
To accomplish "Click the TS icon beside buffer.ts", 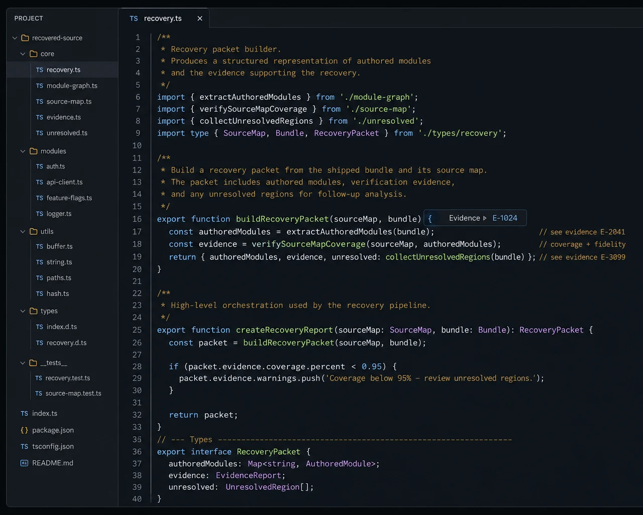I will (x=40, y=246).
